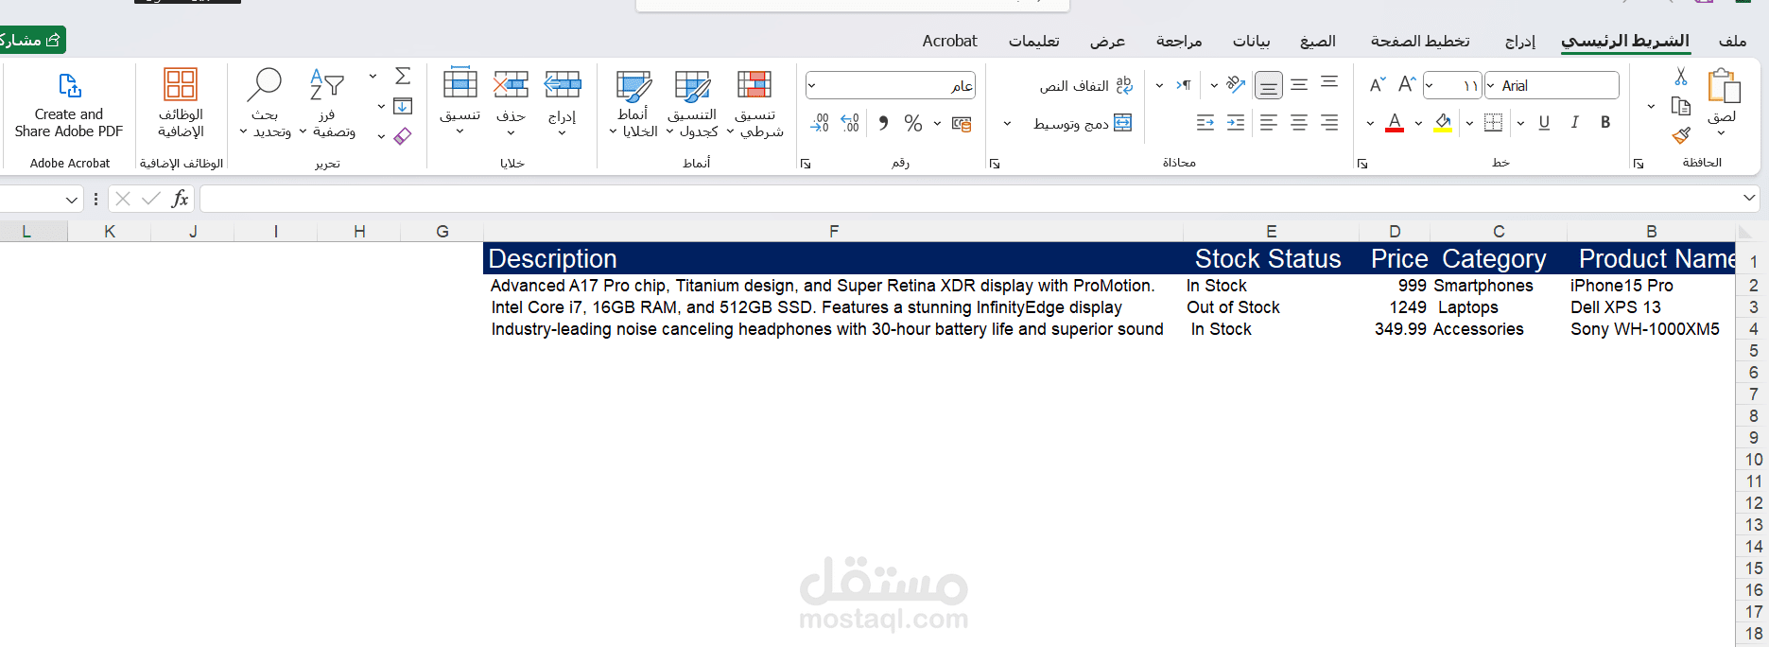
Task: Decrease font size with the smaller A icon
Action: (x=1378, y=85)
